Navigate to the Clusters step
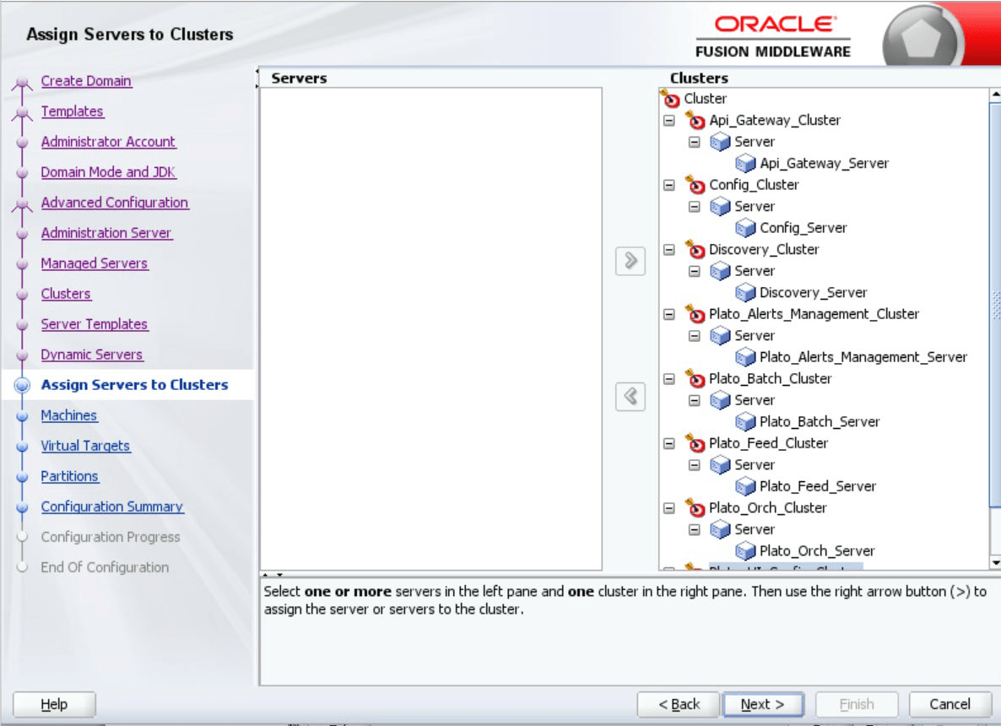Screen dimensions: 1001x726 [x=66, y=294]
